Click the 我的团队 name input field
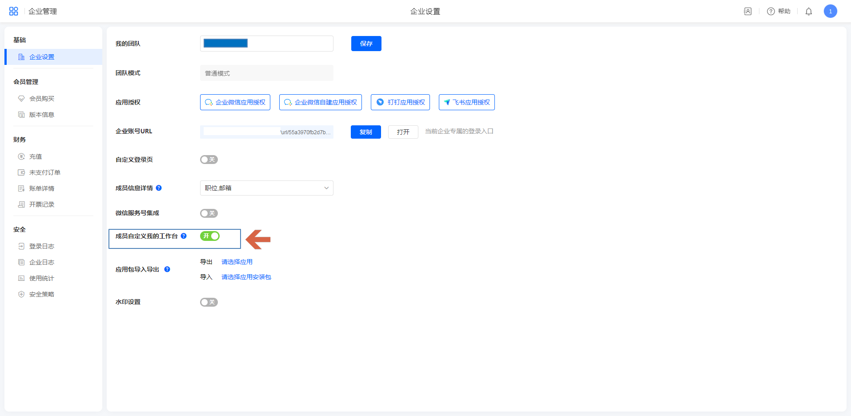 coord(289,44)
